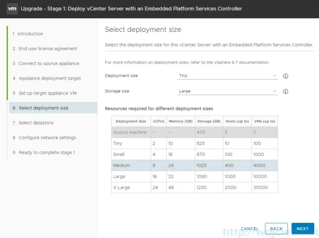Open Set up target appliance VM step
The width and height of the screenshot is (319, 238).
pyautogui.click(x=47, y=93)
